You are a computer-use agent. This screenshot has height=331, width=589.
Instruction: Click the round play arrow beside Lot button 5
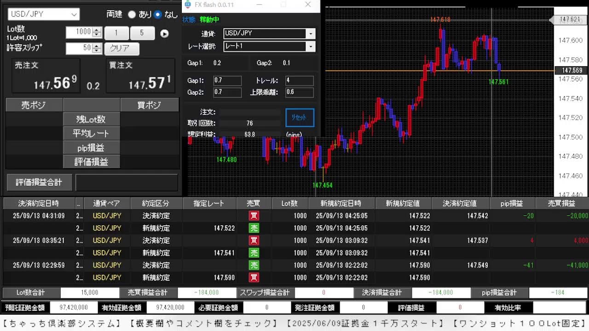164,34
